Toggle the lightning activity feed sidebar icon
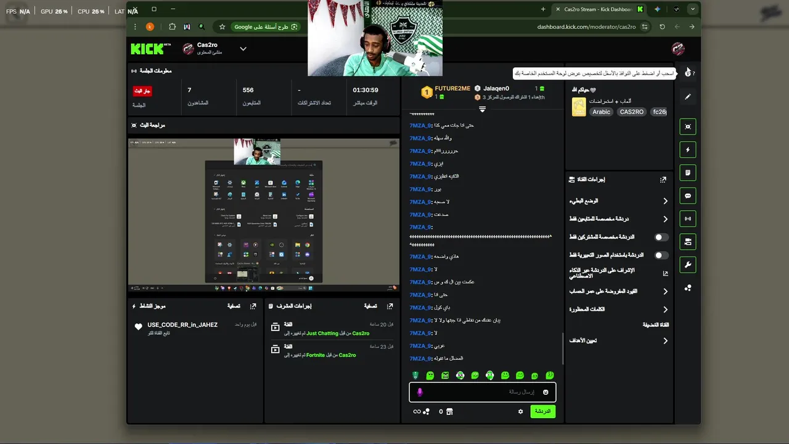Screen dimensions: 789x444 688,149
